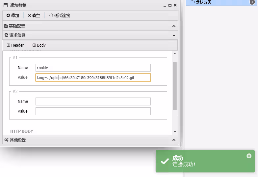
Task: Click 测试连接 test connection button
Action: pyautogui.click(x=60, y=15)
